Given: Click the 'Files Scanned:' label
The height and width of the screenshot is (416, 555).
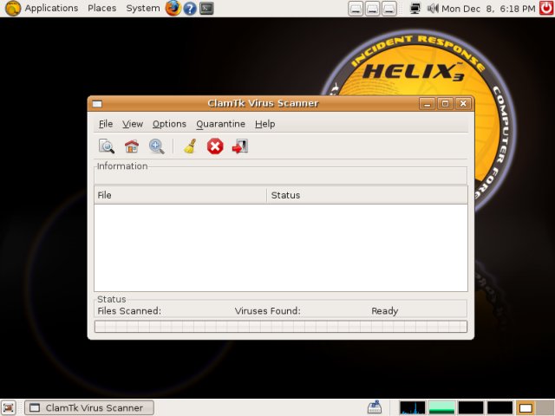Looking at the screenshot, I should (129, 311).
